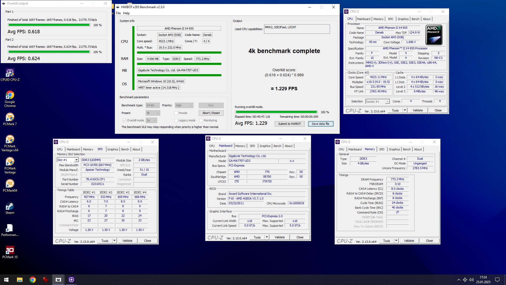Viewport: 506px width, 285px height.
Task: Toggle the Overkill mode checkbox
Action: [x=124, y=120]
